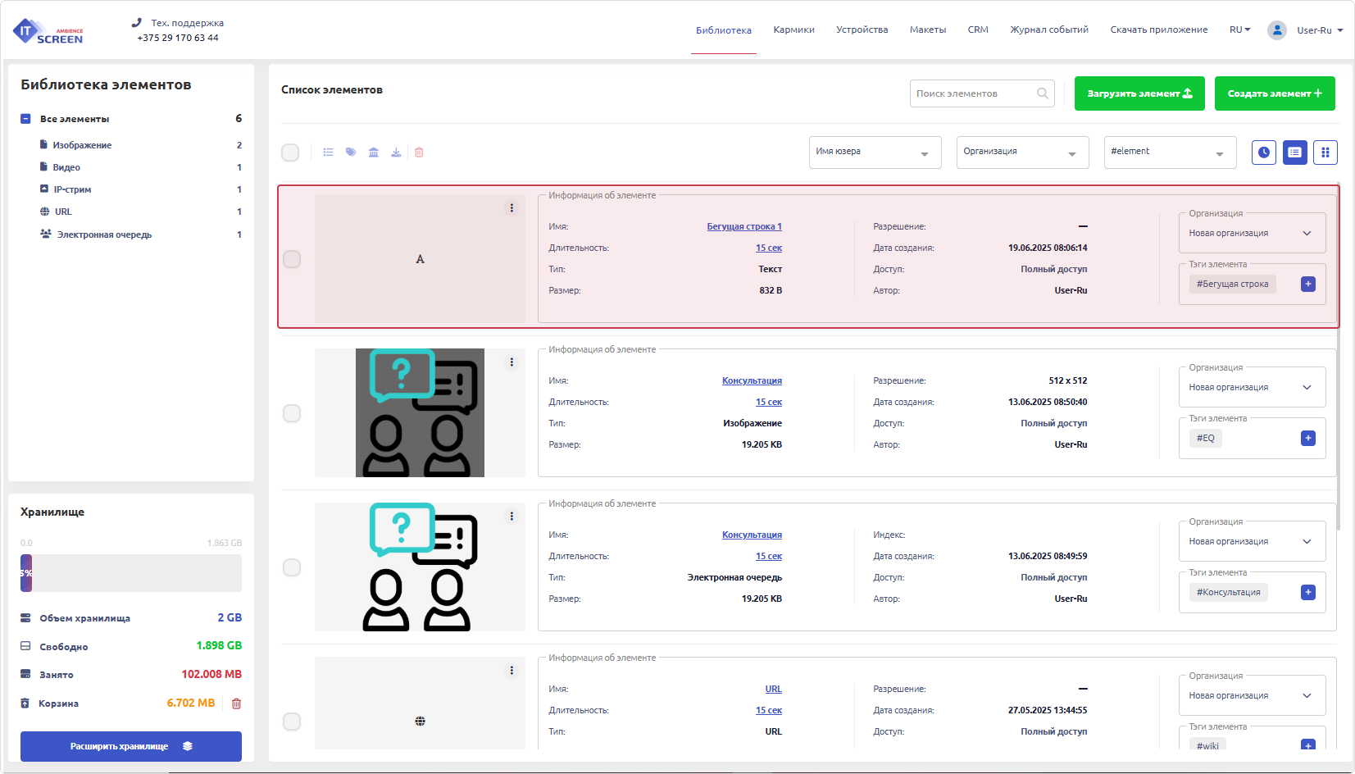The height and width of the screenshot is (774, 1355).
Task: Switch to grid view layout
Action: coord(1325,153)
